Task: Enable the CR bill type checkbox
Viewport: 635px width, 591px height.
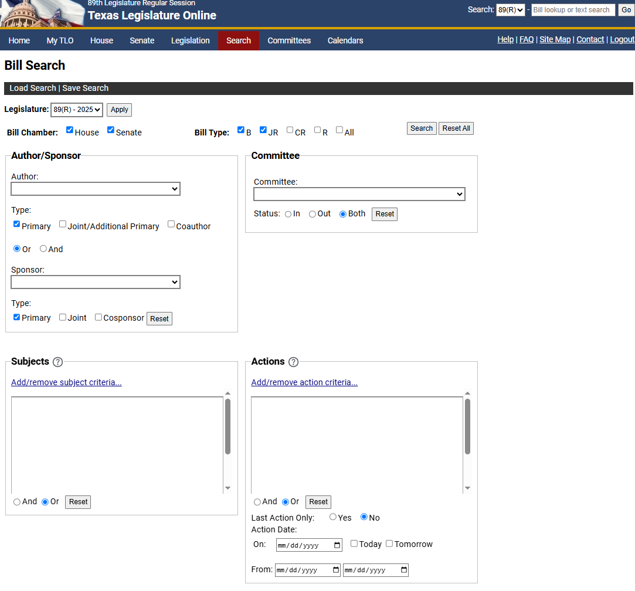Action: click(290, 129)
